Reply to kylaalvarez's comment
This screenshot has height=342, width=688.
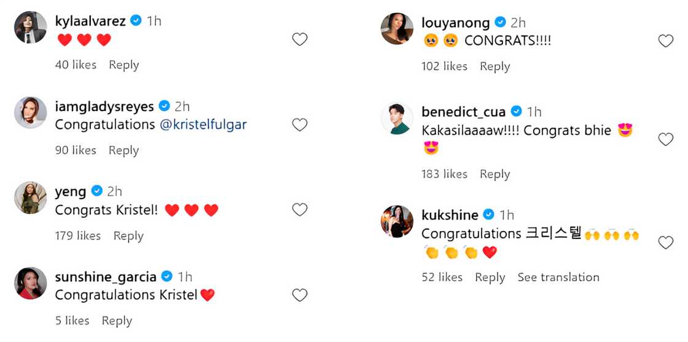tap(123, 65)
